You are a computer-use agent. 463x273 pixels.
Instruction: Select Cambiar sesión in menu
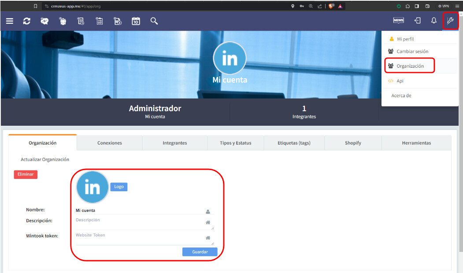[x=412, y=51]
